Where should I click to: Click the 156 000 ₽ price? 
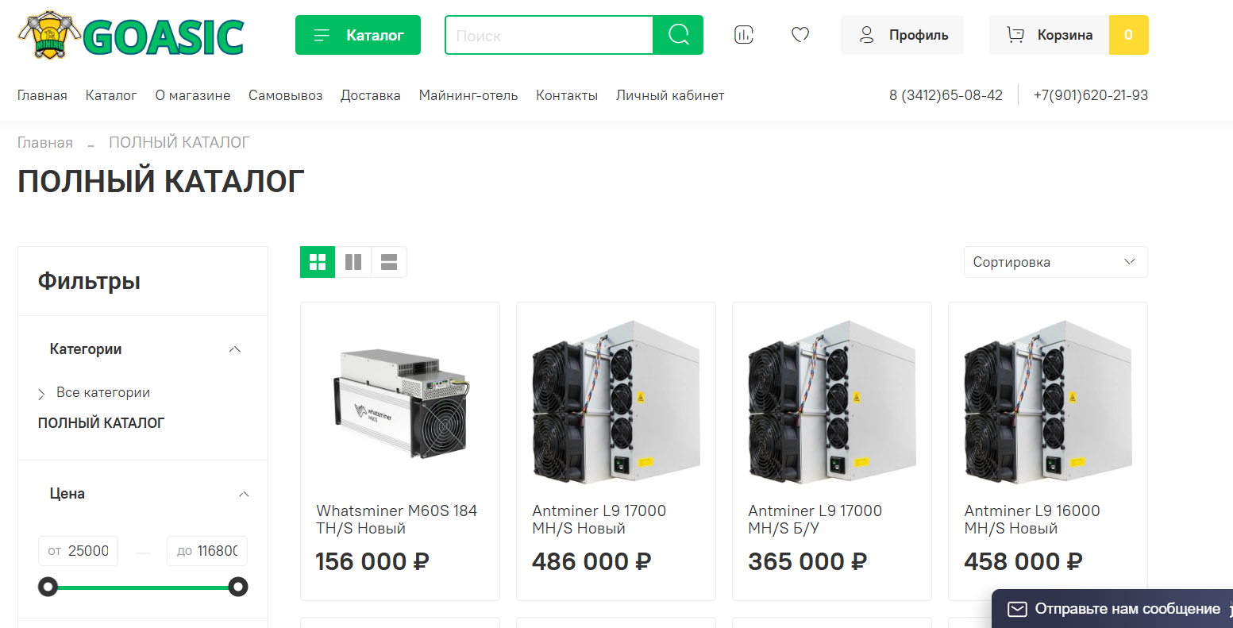(x=372, y=561)
